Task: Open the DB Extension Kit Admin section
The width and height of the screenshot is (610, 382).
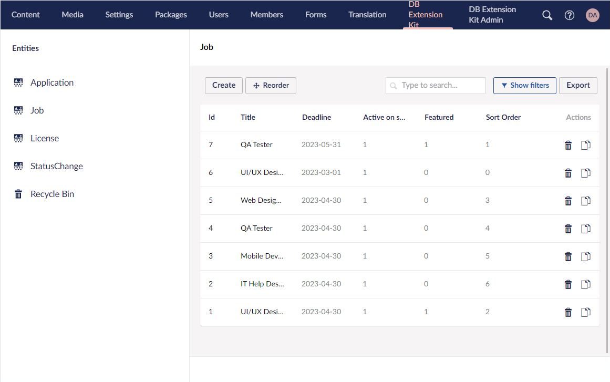Action: pyautogui.click(x=491, y=15)
